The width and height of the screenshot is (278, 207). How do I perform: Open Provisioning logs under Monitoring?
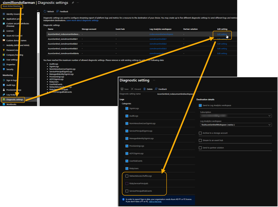click(x=12, y=90)
